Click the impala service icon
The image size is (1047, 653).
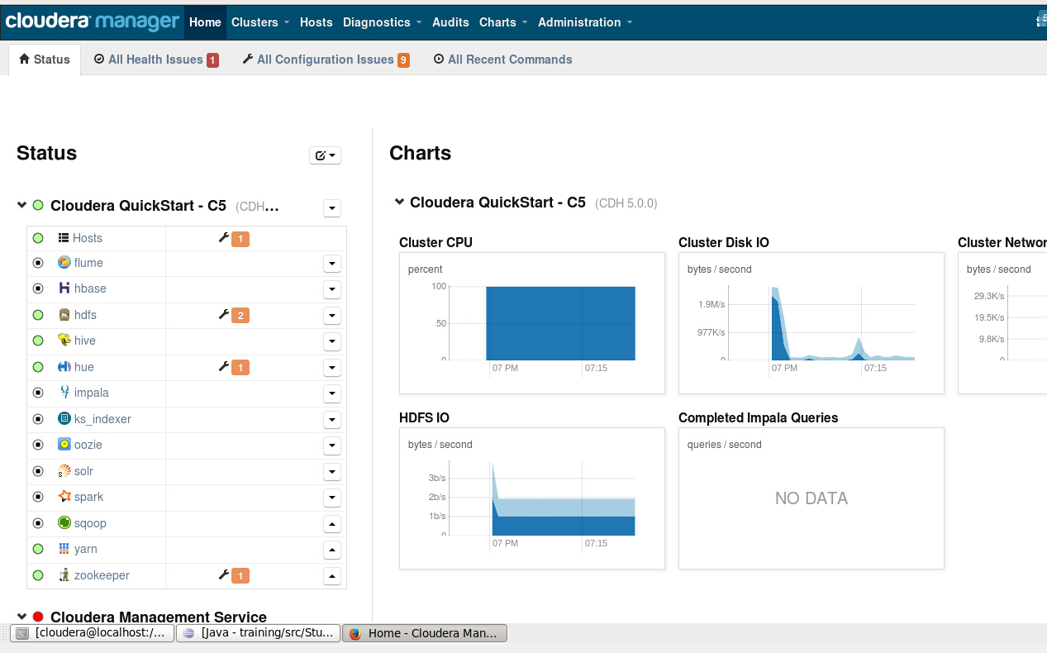coord(64,393)
